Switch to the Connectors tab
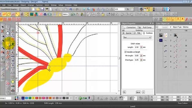Screen dimensions: 192x108 [x=130, y=27]
